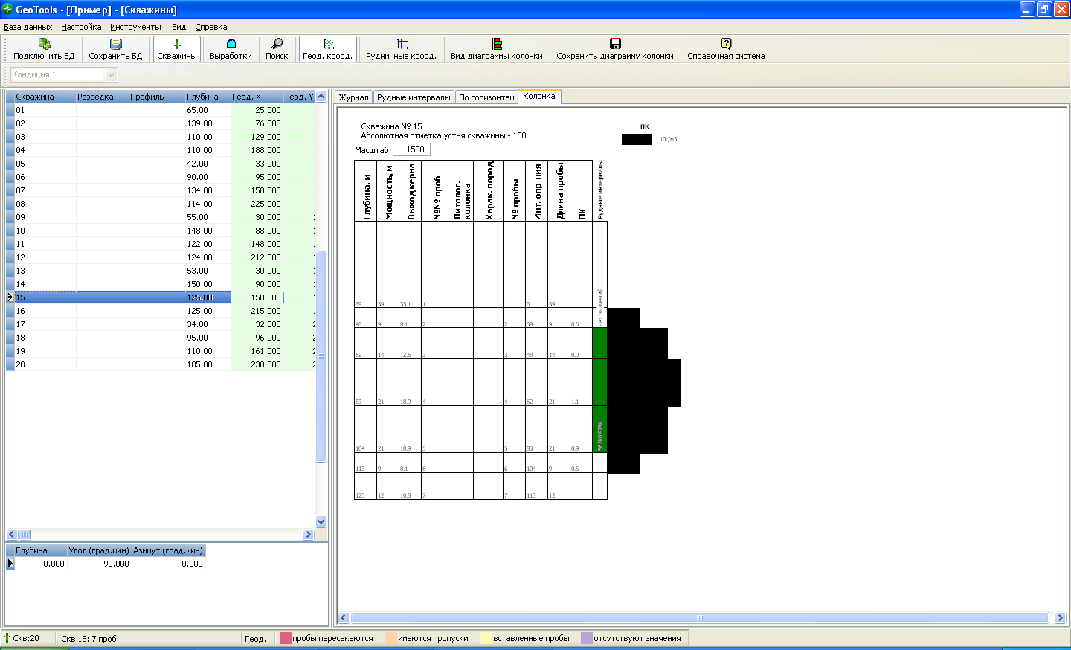Select the Скважины toolbar button
The image size is (1071, 650).
click(177, 49)
